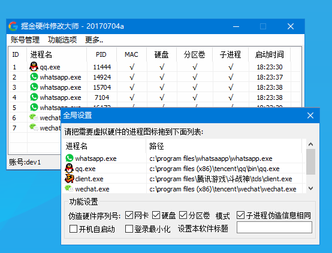Screen dimensions: 332x253
Task: Toggle the 硬盘 checkbox in 功能设置
Action: (x=156, y=215)
